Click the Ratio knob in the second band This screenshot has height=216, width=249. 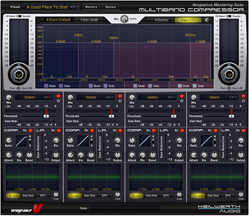tap(70, 140)
